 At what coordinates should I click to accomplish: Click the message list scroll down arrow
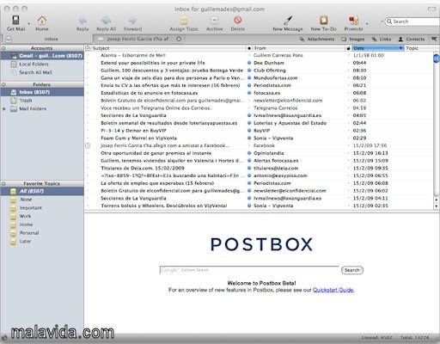[x=437, y=206]
